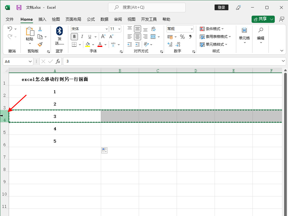
Task: Click the fill color bucket
Action: coord(88,45)
